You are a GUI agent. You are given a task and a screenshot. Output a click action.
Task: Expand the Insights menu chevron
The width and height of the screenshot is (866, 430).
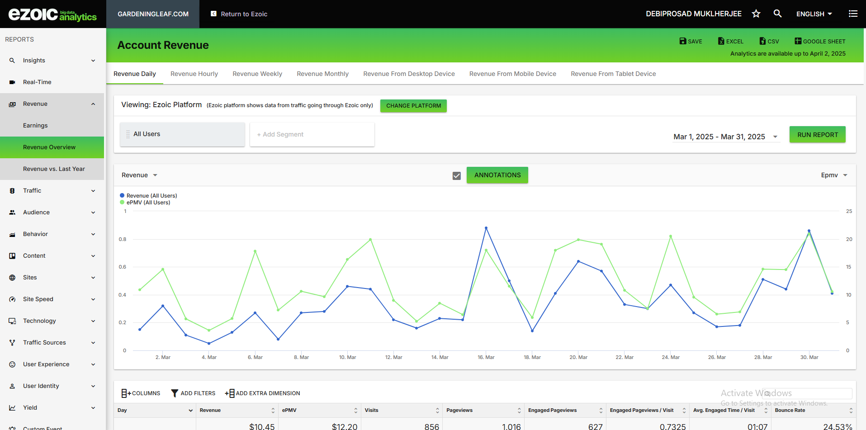coord(93,61)
